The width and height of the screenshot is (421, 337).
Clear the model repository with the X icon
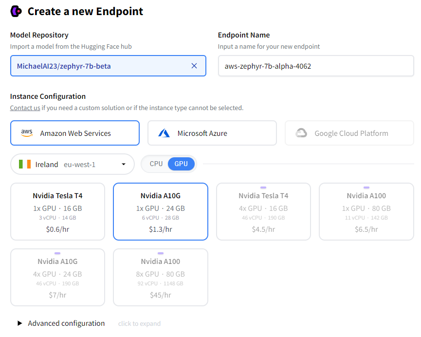click(x=194, y=66)
